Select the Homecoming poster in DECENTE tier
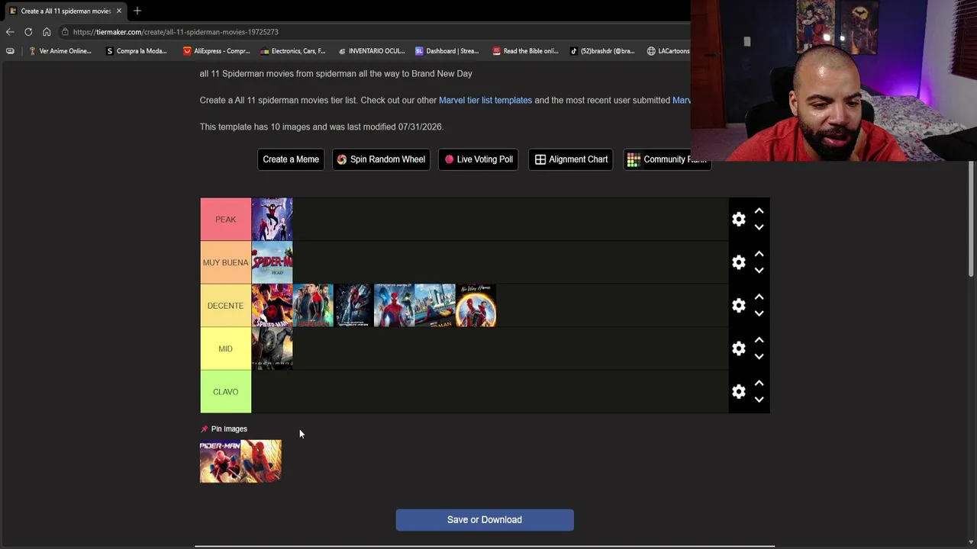This screenshot has width=977, height=549. point(435,306)
